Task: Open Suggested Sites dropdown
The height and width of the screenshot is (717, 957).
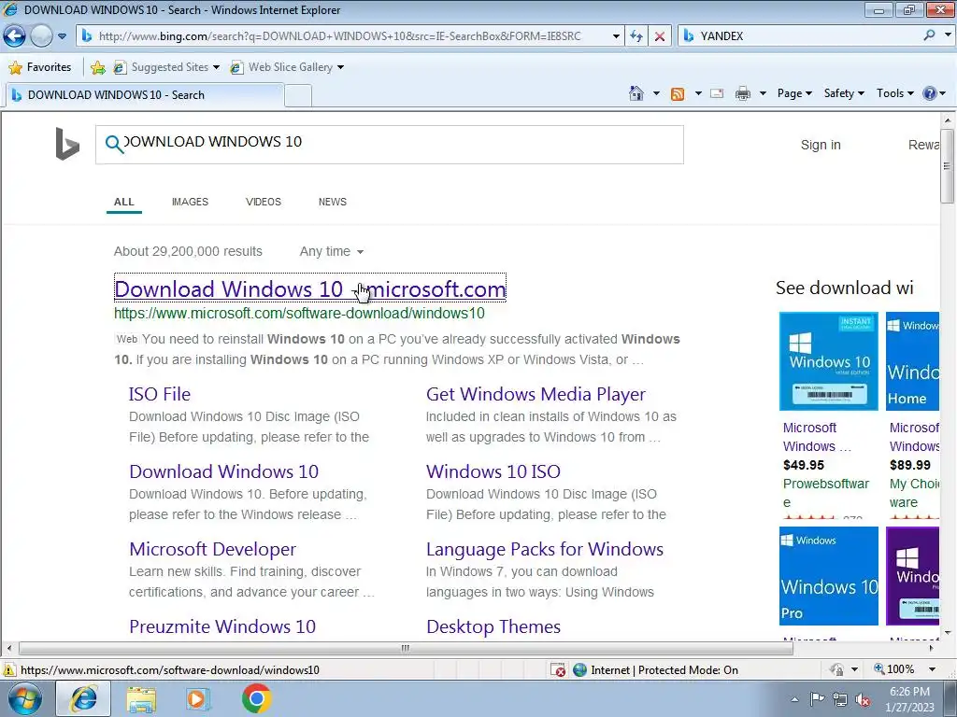Action: 166,67
